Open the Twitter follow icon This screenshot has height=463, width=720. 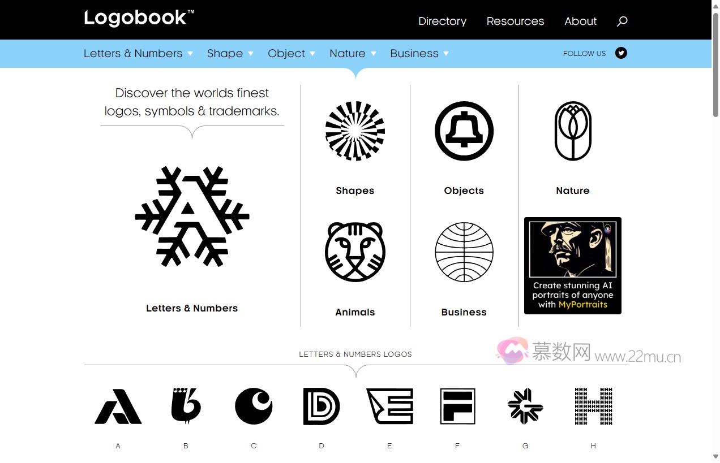pyautogui.click(x=621, y=53)
